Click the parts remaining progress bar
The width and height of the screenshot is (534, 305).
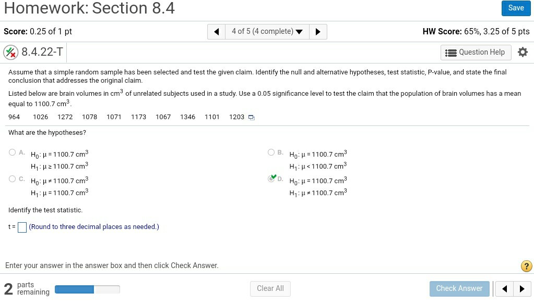[x=87, y=289]
